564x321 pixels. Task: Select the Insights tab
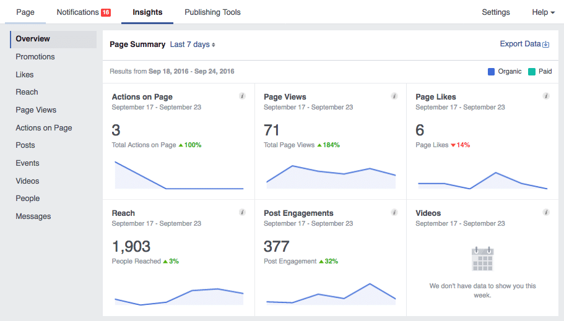[147, 12]
